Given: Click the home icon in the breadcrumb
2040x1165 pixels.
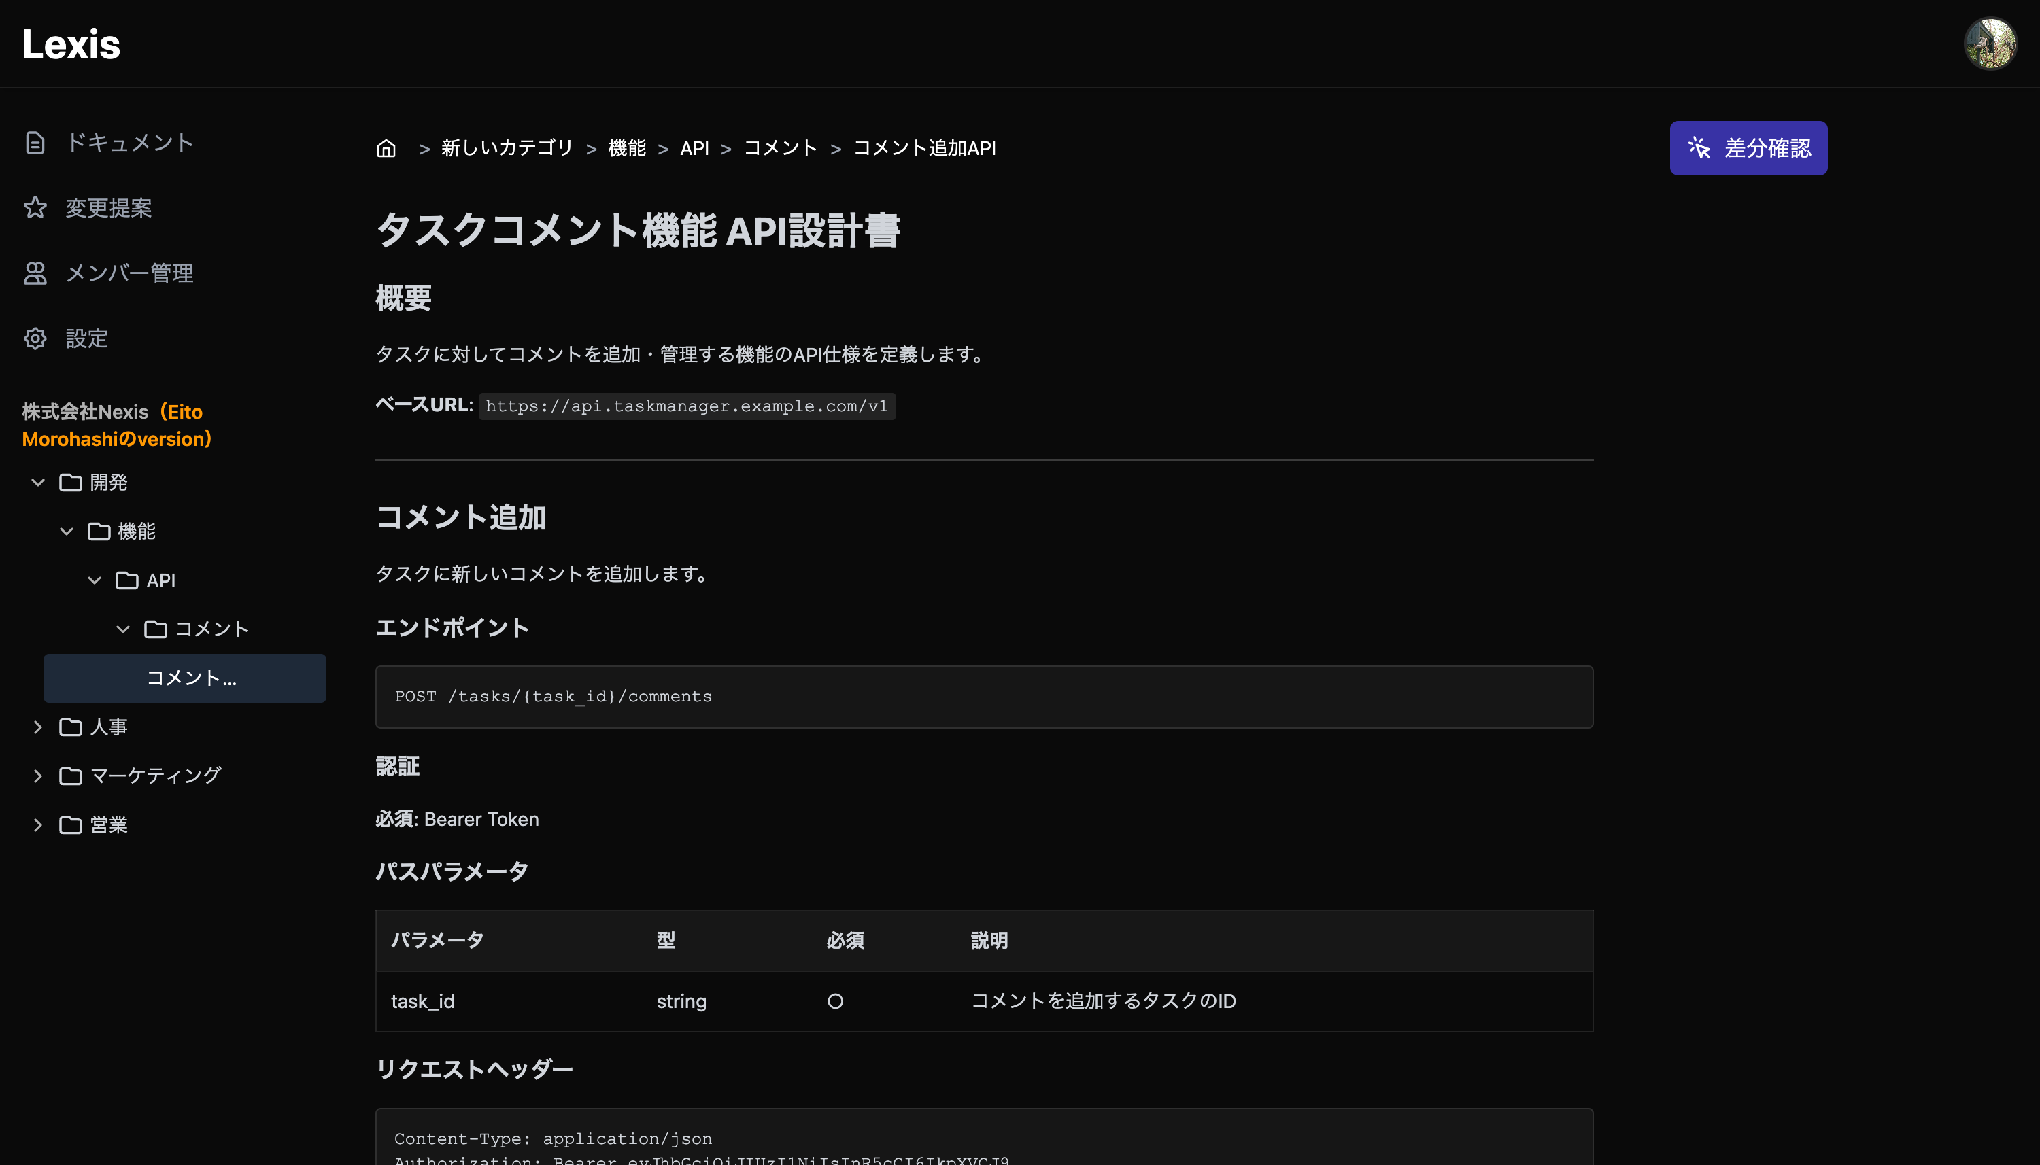Looking at the screenshot, I should (386, 148).
